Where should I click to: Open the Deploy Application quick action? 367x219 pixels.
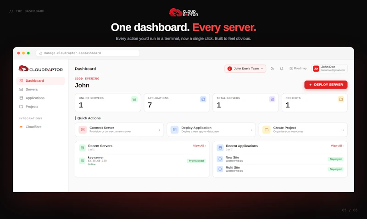211,130
